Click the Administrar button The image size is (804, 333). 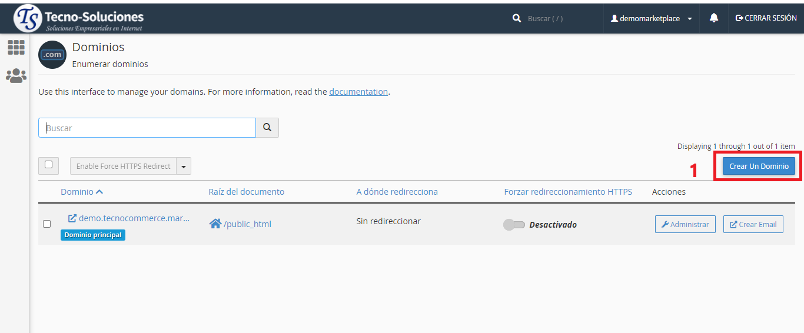click(685, 224)
